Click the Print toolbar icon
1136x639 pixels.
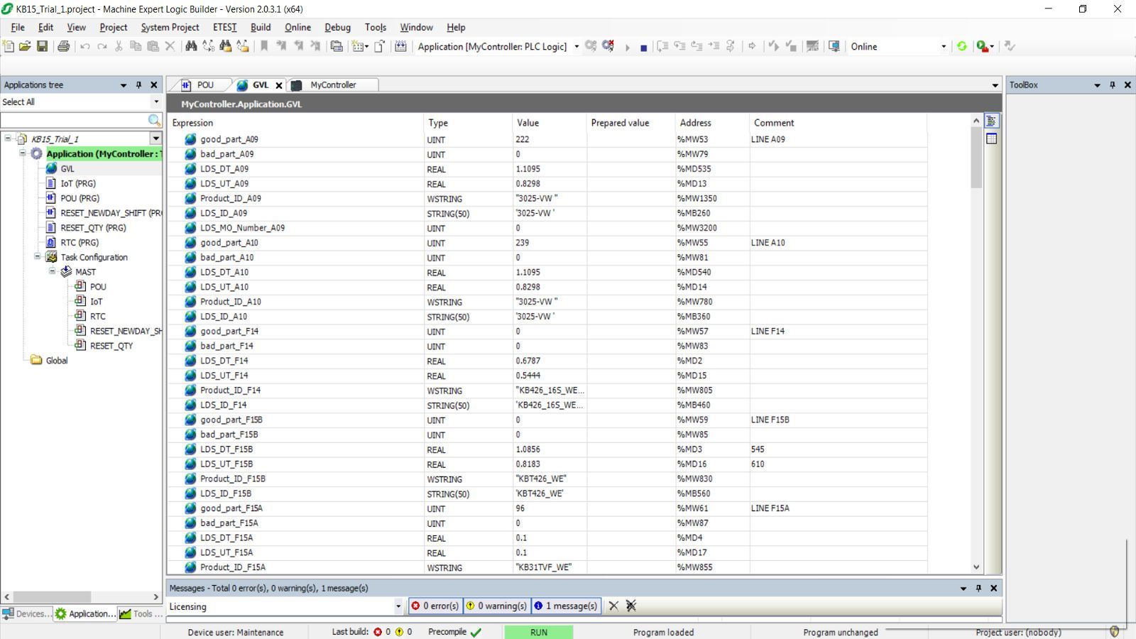pos(63,46)
